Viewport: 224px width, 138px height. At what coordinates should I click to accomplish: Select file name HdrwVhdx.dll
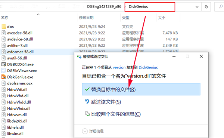pos(19,108)
